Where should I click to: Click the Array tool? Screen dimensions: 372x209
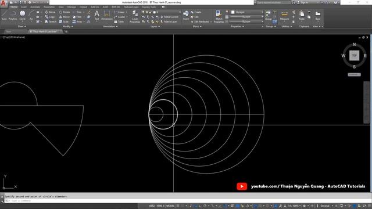click(77, 21)
